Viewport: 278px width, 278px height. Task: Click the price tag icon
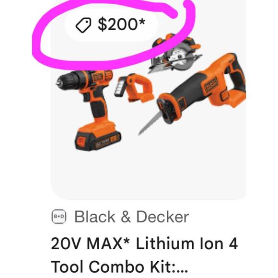[83, 25]
